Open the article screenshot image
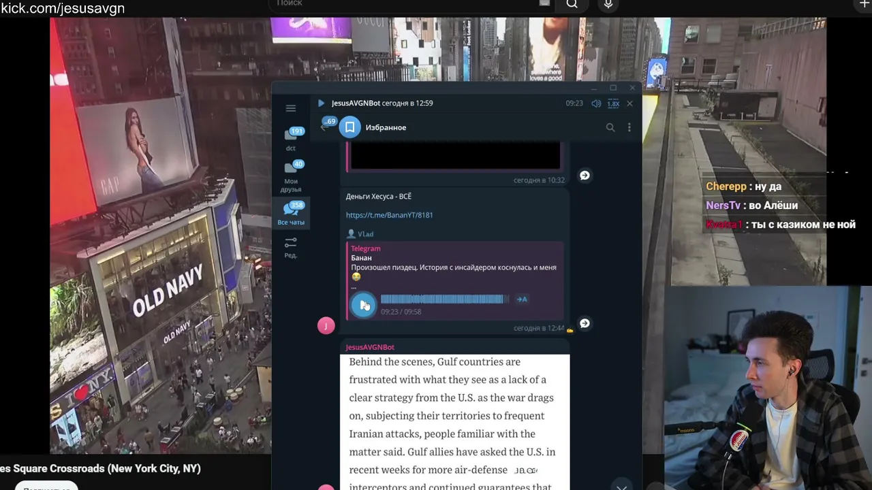Viewport: 872px width, 490px height. tap(455, 422)
